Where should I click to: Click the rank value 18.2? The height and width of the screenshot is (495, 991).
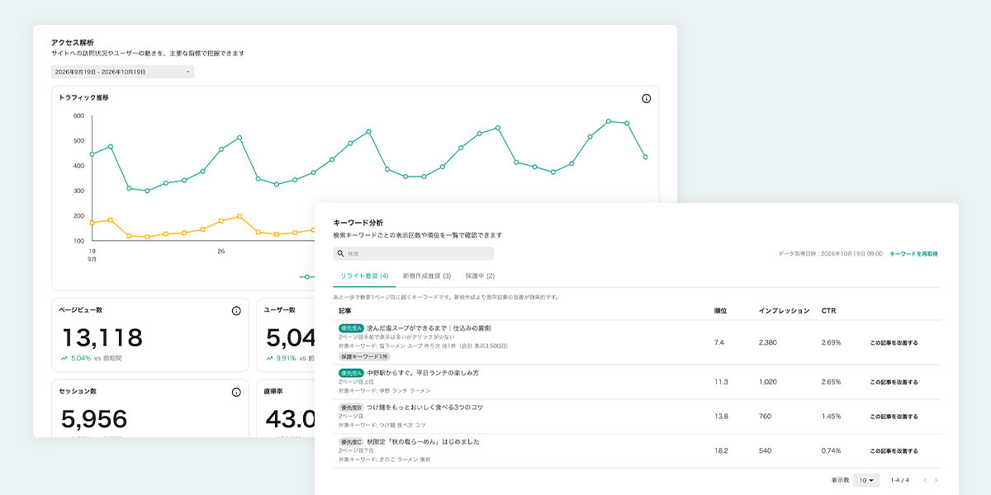721,451
